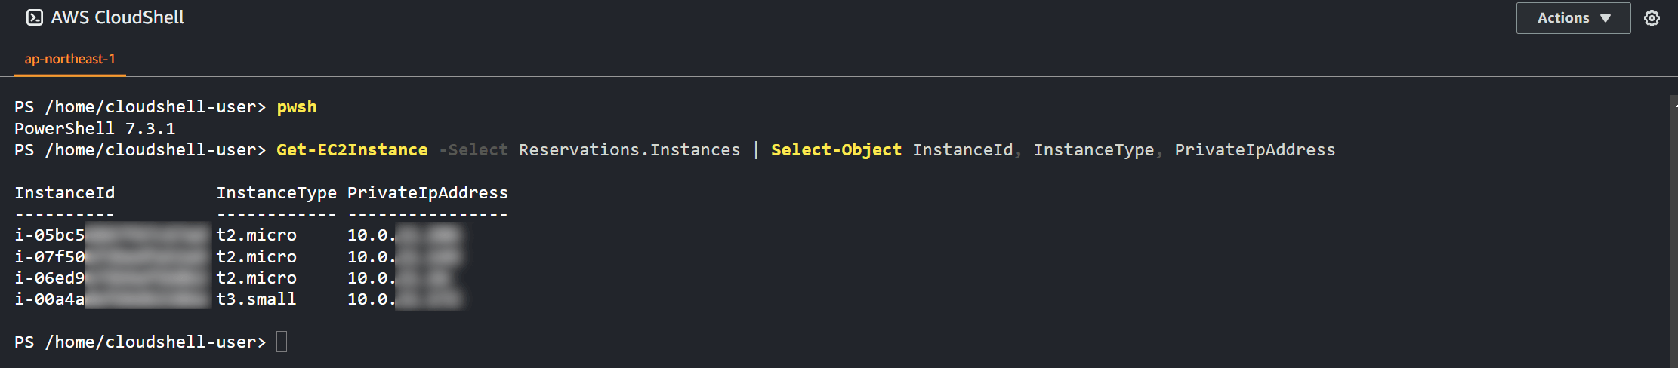Click the Reservations.Instances argument text
Viewport: 1678px width, 368px height.
click(630, 149)
